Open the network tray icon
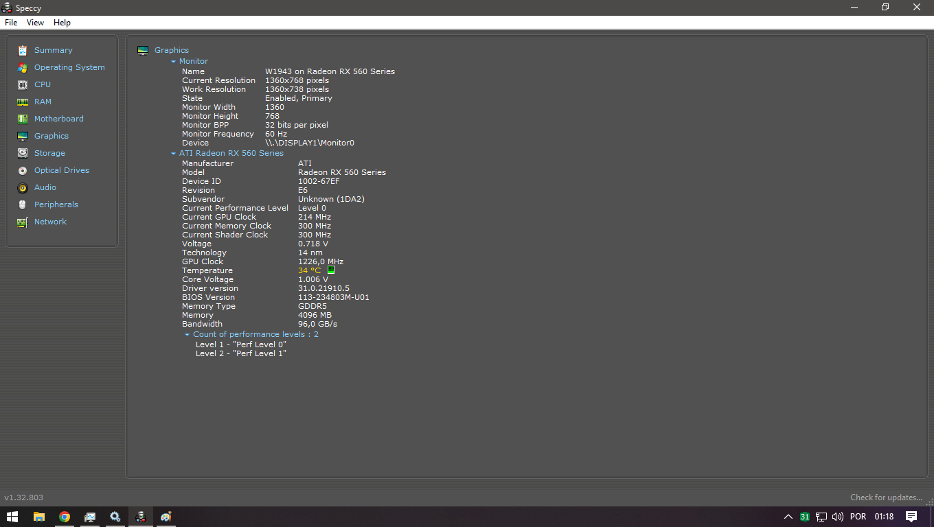This screenshot has width=934, height=527. tap(821, 517)
